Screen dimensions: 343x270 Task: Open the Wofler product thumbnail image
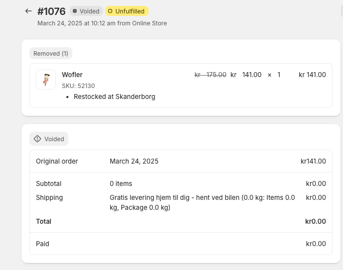(46, 80)
